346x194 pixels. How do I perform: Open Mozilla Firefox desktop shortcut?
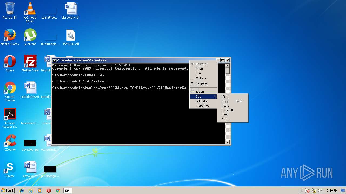coord(10,37)
